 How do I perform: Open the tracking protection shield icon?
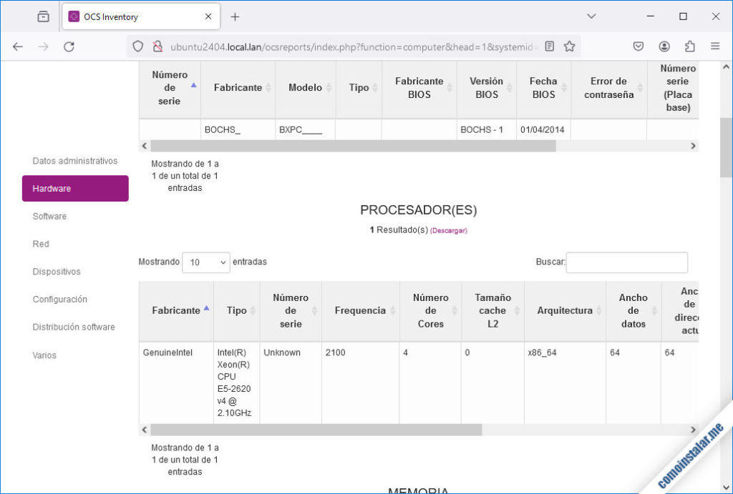click(x=136, y=45)
